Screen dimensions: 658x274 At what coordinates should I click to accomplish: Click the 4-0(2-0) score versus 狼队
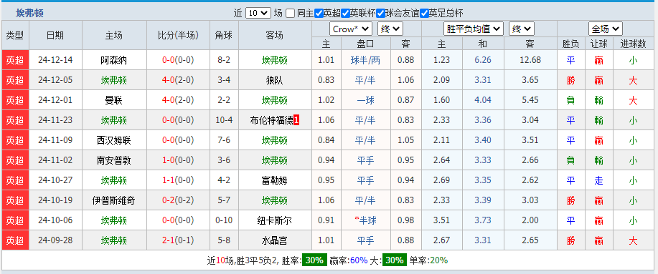coord(179,80)
